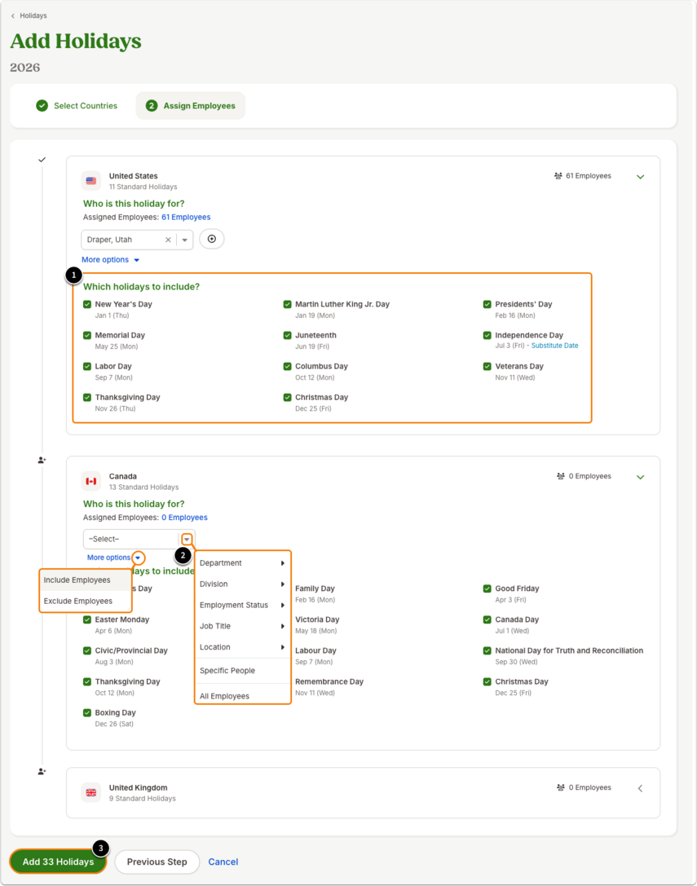697x886 pixels.
Task: Open the Canada -Select- dropdown arrow
Action: click(187, 539)
